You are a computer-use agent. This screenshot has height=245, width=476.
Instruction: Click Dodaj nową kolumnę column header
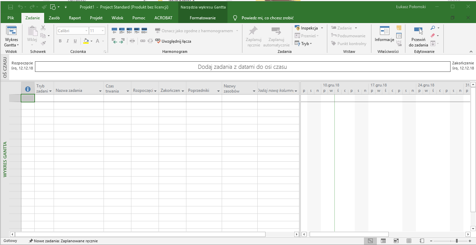276,91
